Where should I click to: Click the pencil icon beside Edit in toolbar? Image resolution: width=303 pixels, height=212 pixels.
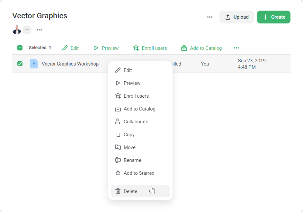coord(65,48)
